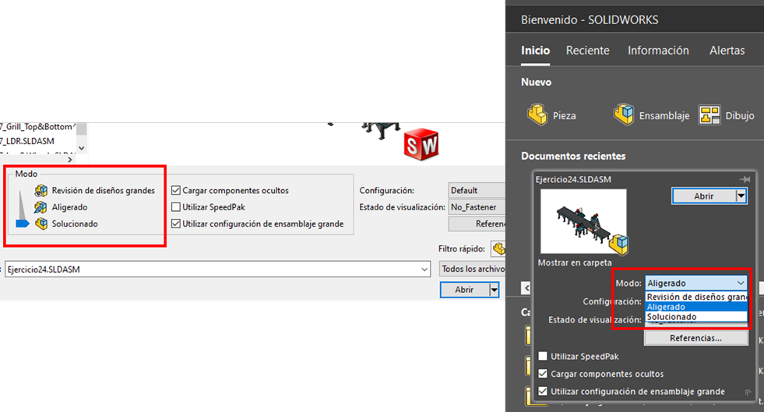Pin the Ejercicio24.SLDASM recent document card
The width and height of the screenshot is (764, 412).
click(x=745, y=180)
